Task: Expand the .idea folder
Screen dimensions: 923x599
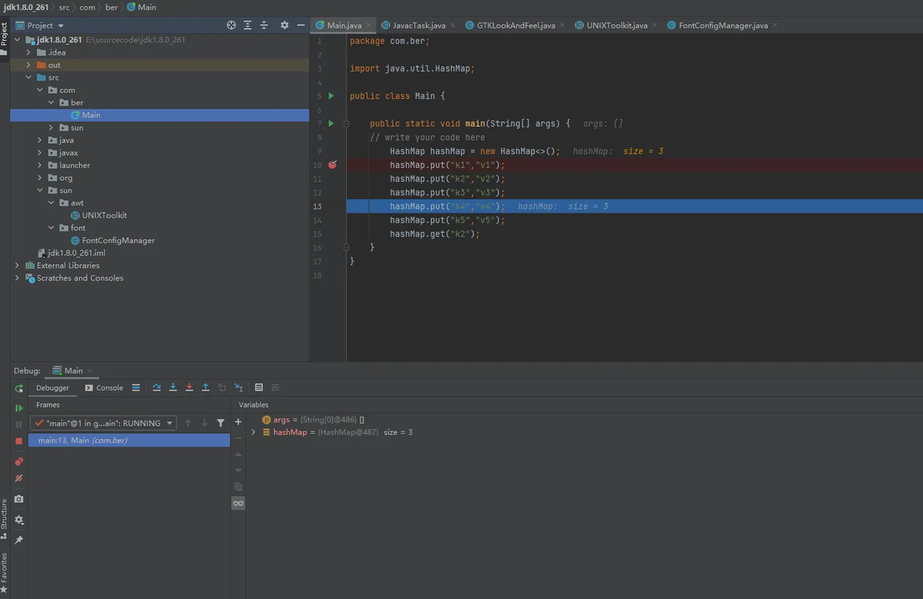Action: 28,53
